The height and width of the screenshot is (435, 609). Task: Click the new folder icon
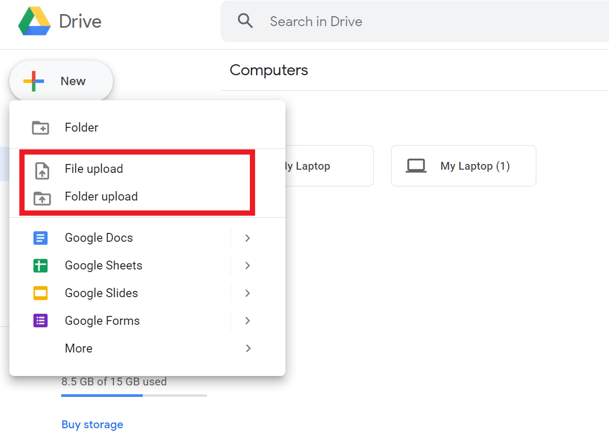pyautogui.click(x=41, y=127)
